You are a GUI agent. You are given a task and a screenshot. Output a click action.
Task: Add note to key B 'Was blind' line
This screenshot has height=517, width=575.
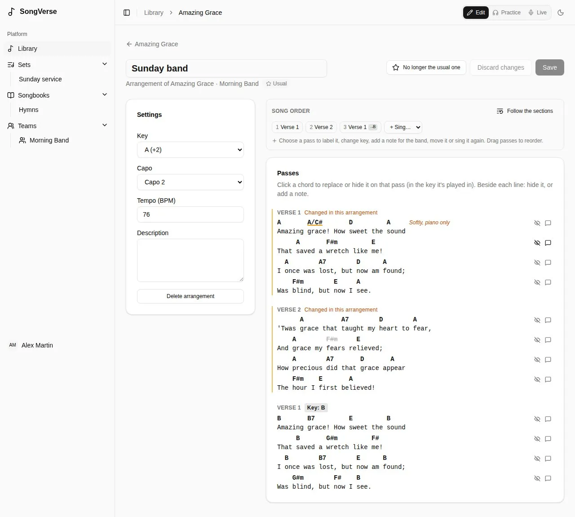tap(548, 478)
